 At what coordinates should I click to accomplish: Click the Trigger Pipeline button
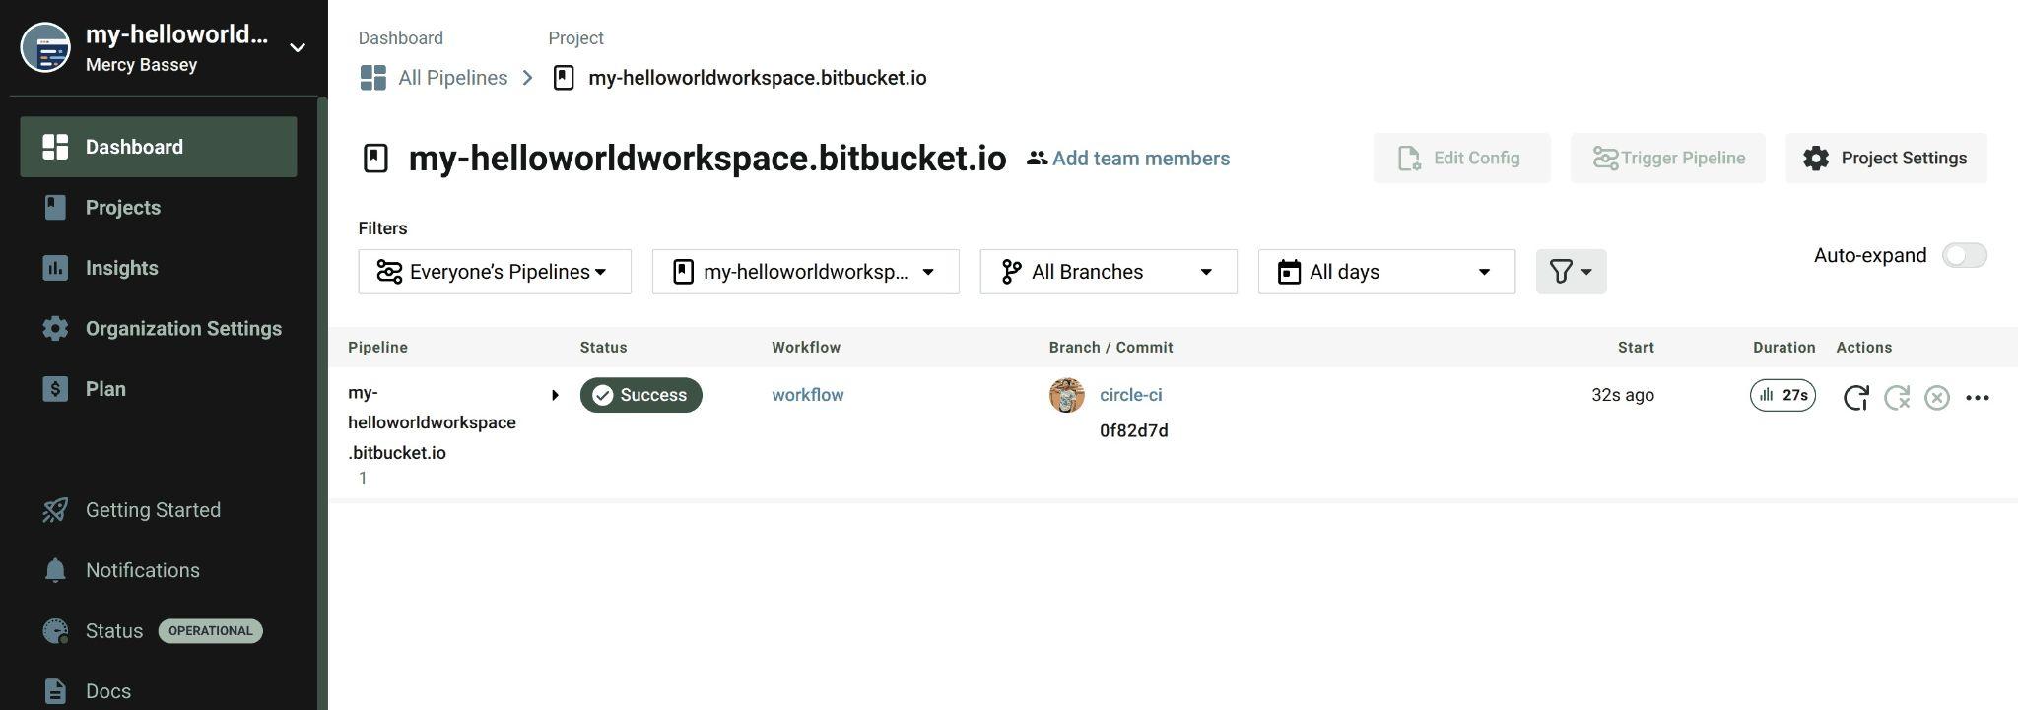(x=1668, y=159)
